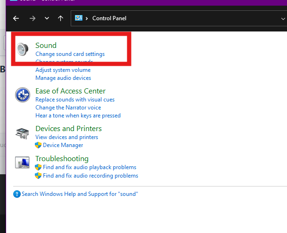The height and width of the screenshot is (233, 287).
Task: Open Change sound card settings
Action: pyautogui.click(x=70, y=54)
